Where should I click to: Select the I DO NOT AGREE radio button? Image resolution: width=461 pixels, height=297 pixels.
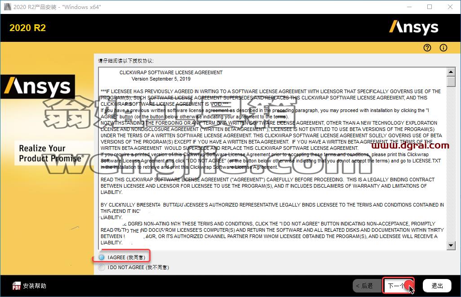(102, 267)
